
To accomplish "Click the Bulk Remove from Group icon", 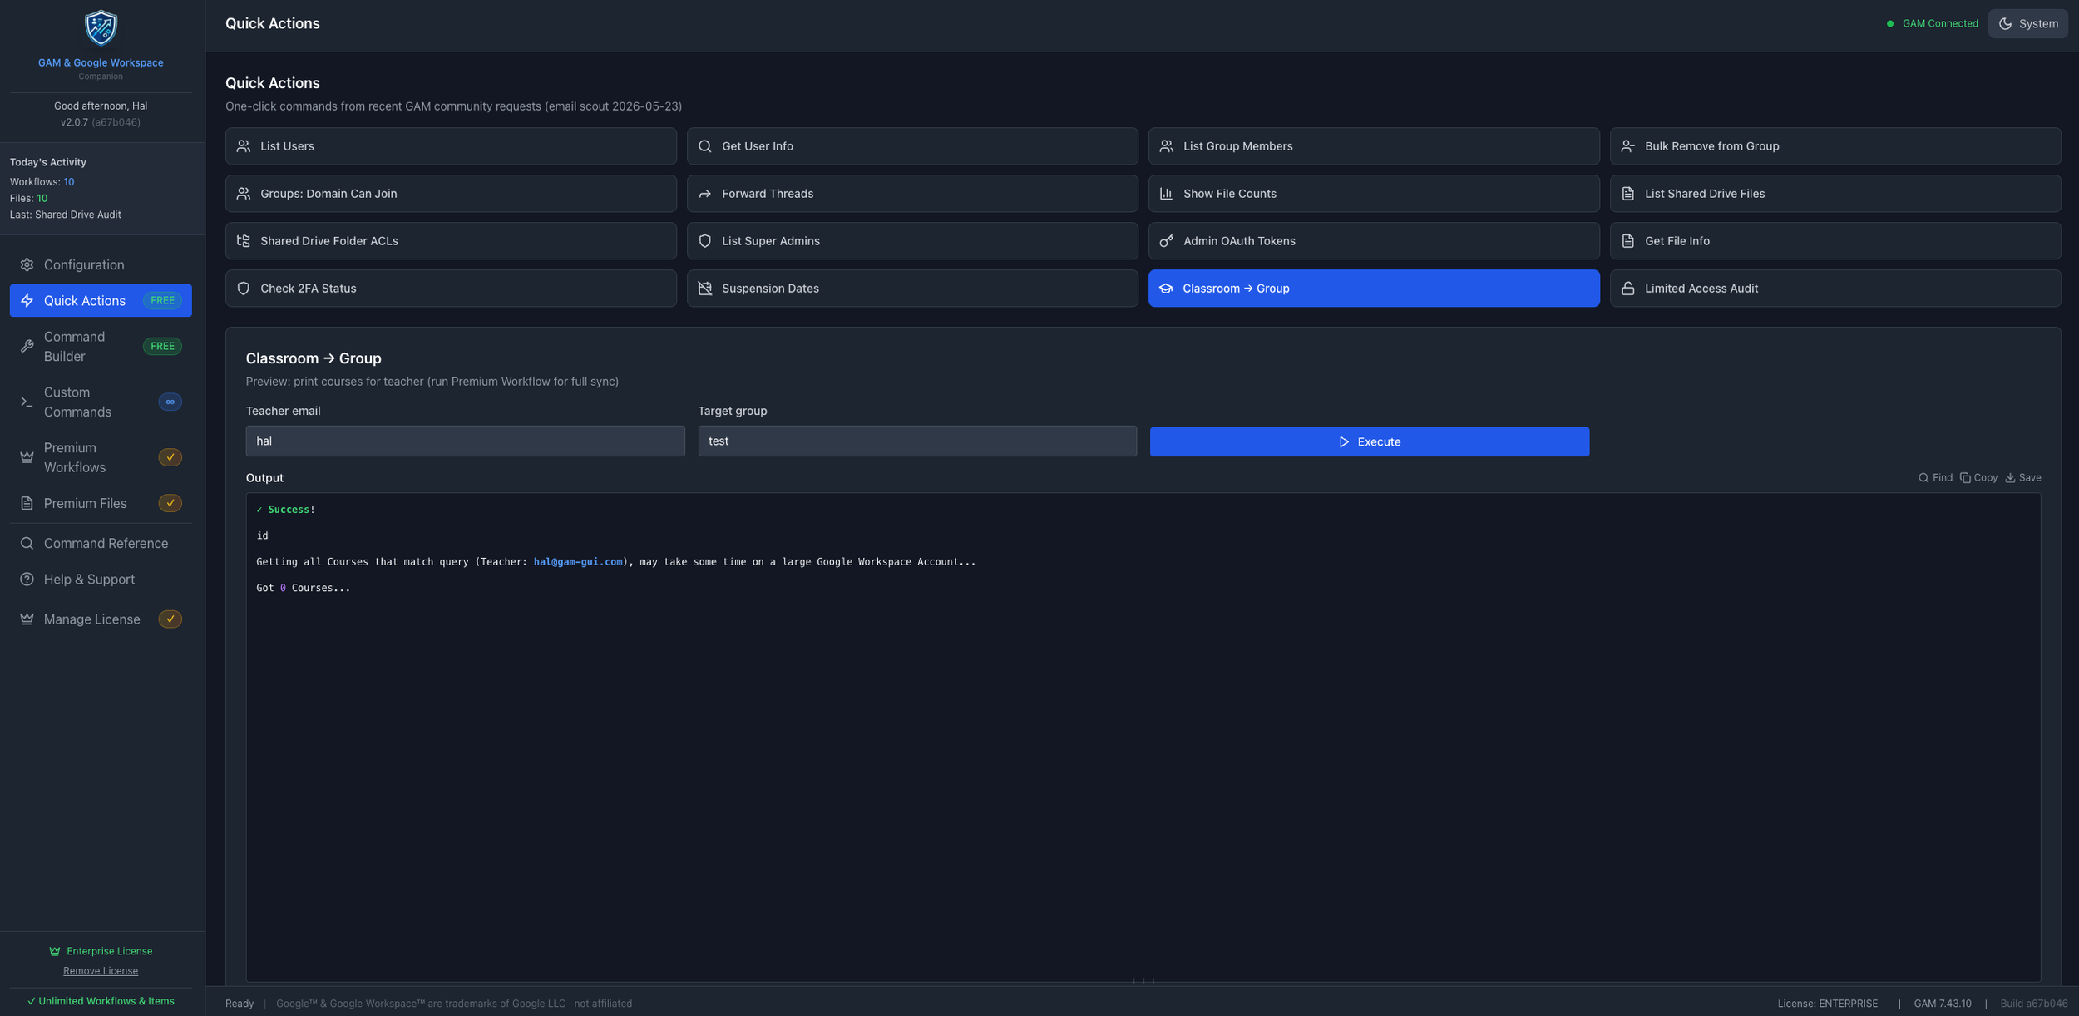I will tap(1628, 146).
